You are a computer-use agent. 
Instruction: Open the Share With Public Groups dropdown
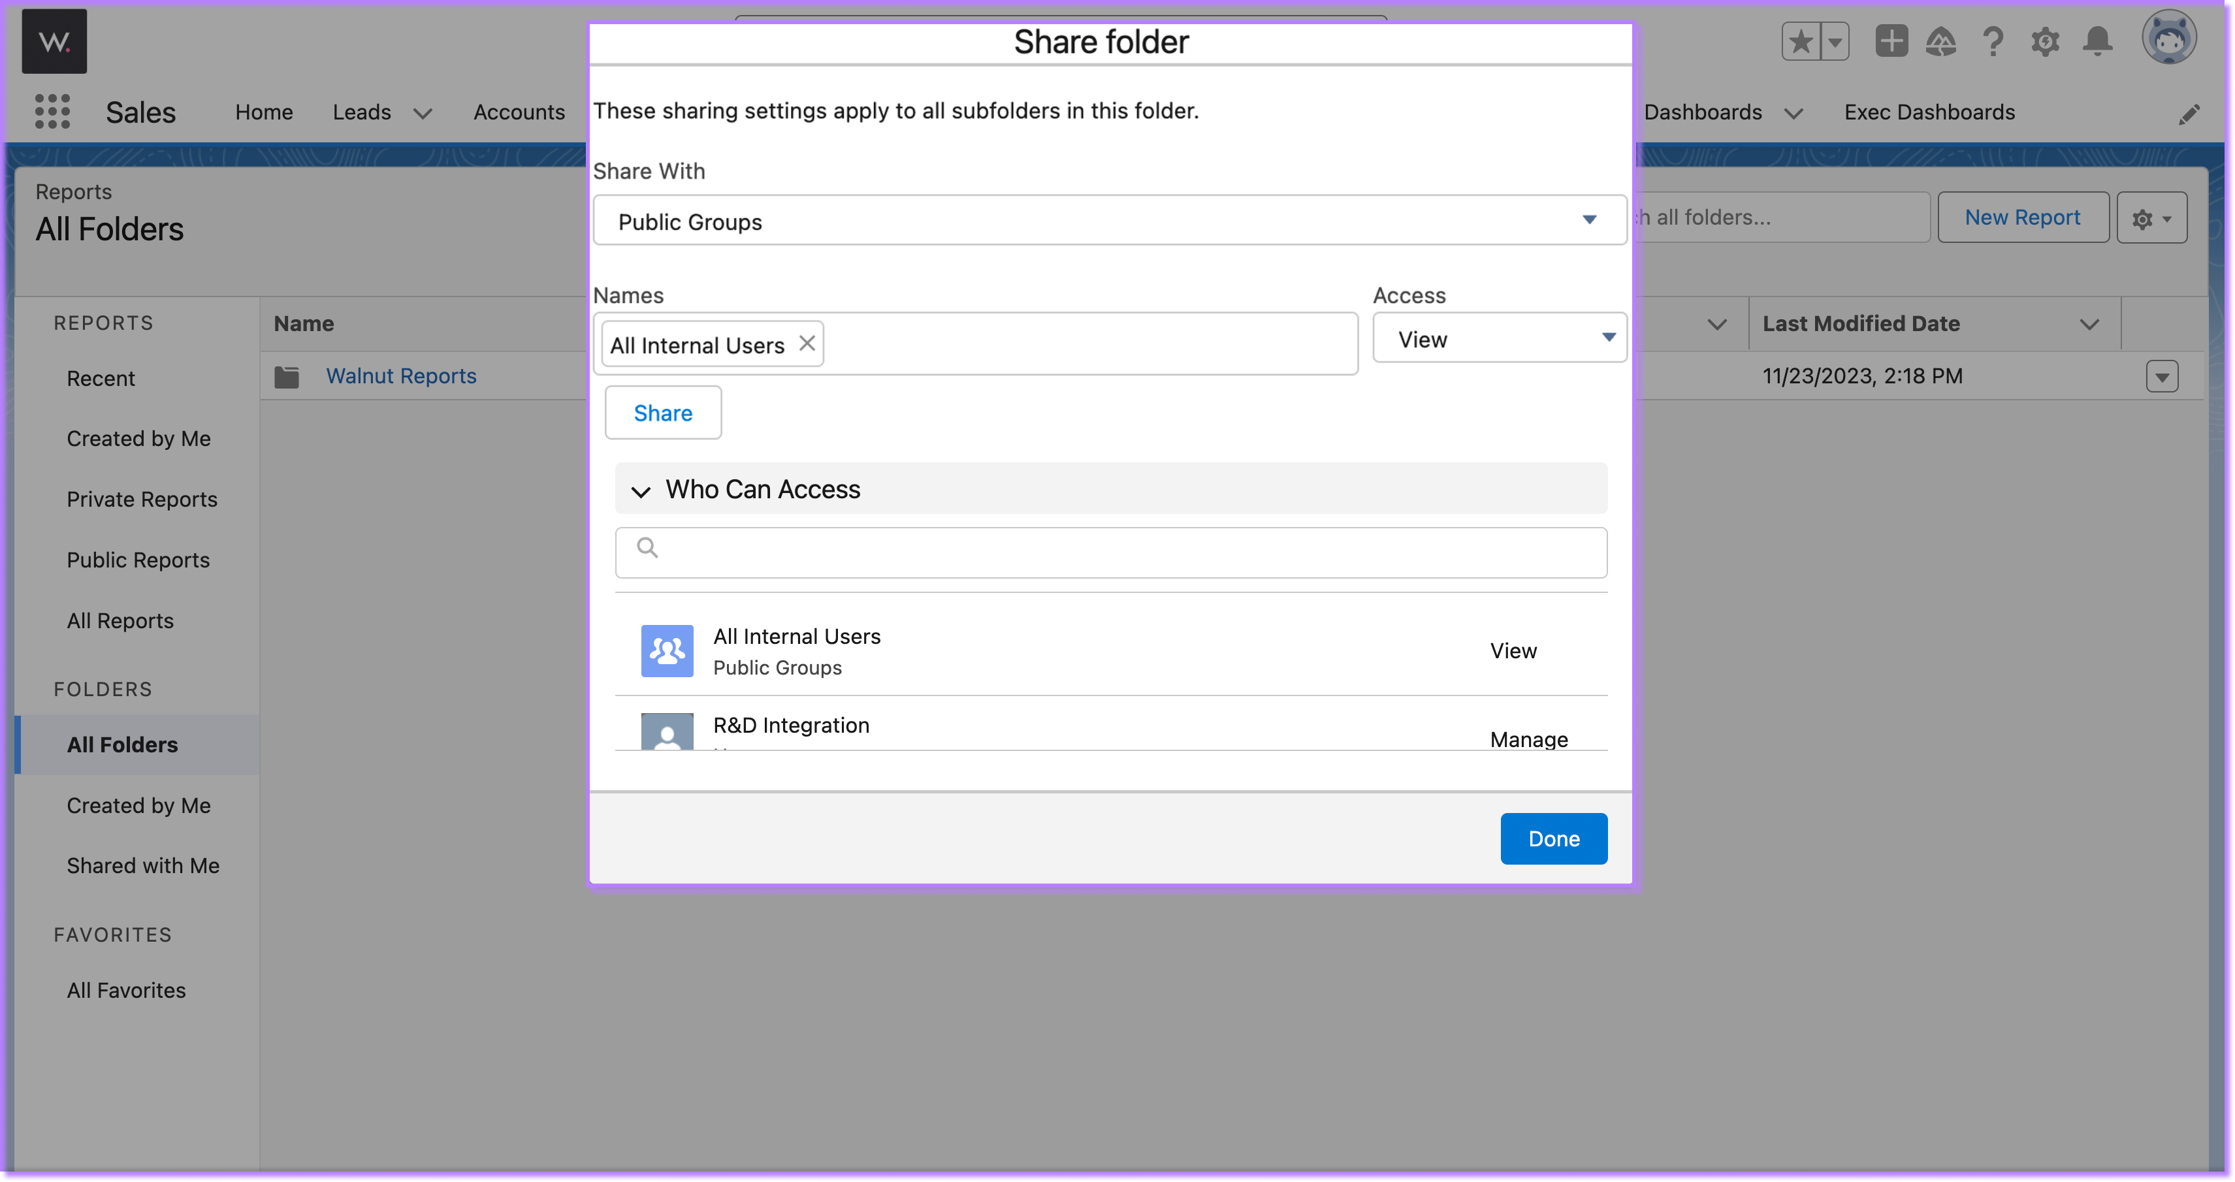1110,221
